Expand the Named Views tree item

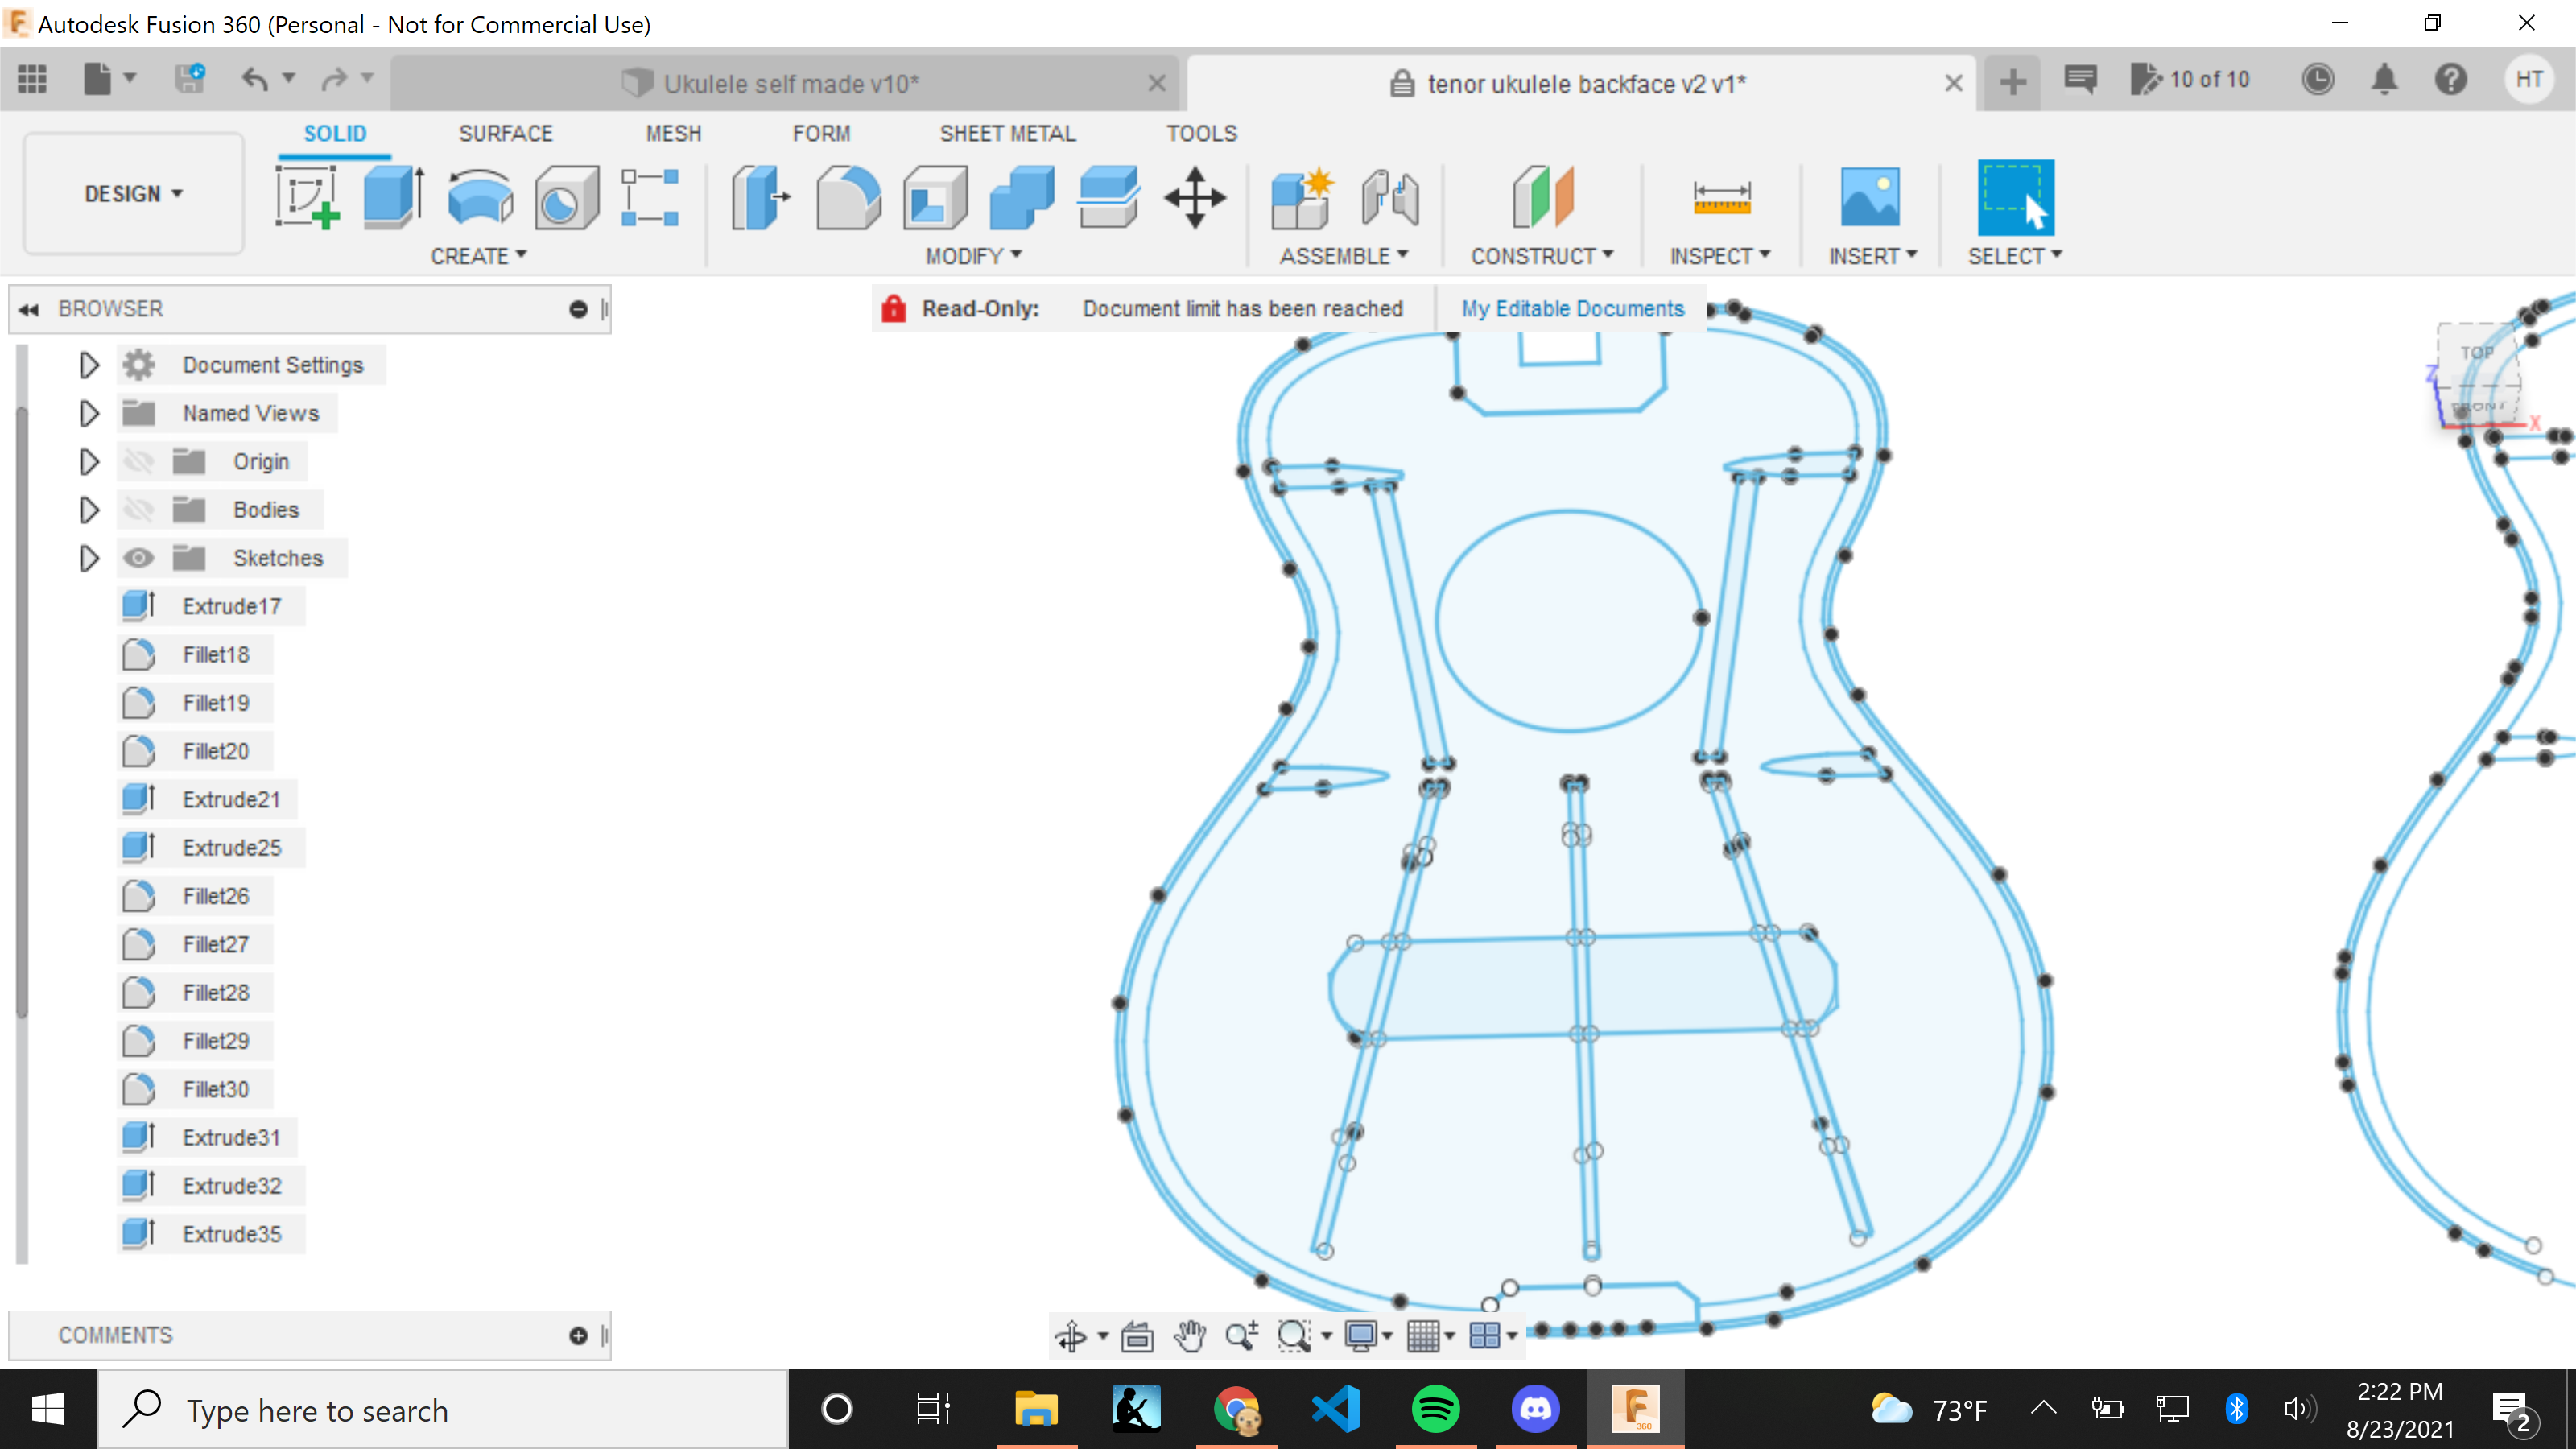click(89, 412)
